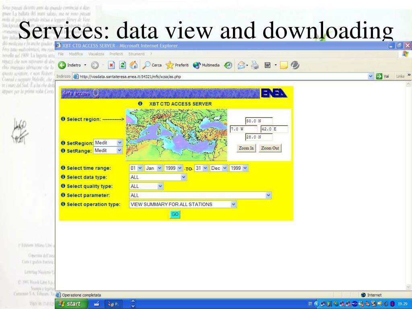This screenshot has height=309, width=412.
Task: Expand the address bar dropdown arrow
Action: pyautogui.click(x=371, y=76)
